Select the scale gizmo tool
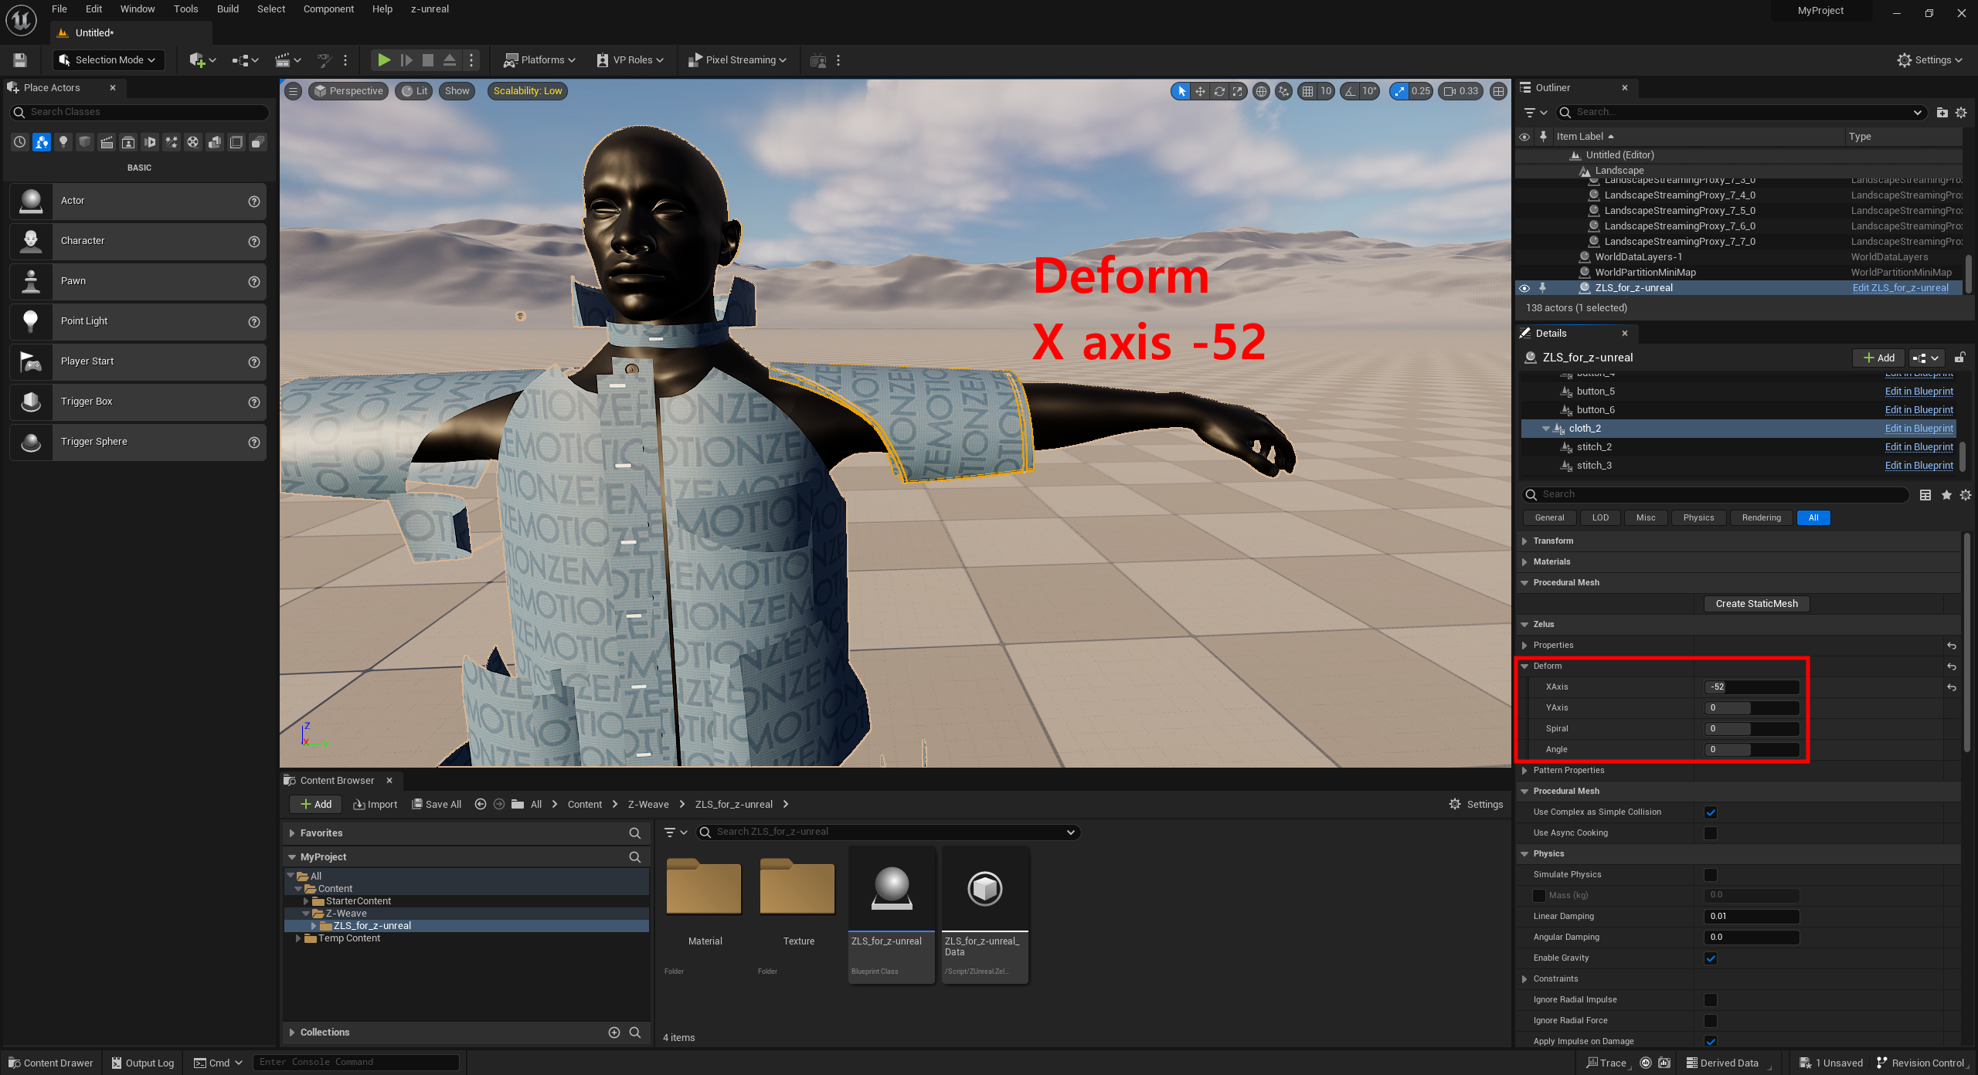The height and width of the screenshot is (1075, 1978). 1238,91
